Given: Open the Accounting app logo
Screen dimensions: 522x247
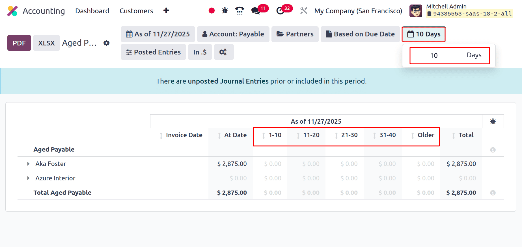Looking at the screenshot, I should [12, 11].
